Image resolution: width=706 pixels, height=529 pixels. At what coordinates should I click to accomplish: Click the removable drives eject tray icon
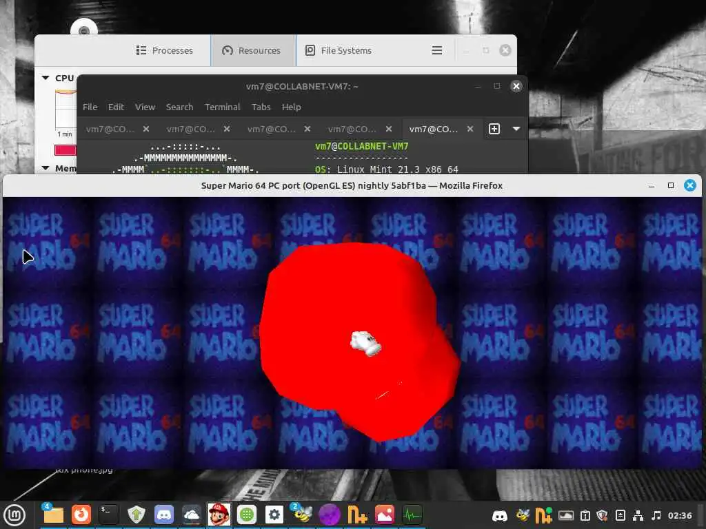[620, 515]
